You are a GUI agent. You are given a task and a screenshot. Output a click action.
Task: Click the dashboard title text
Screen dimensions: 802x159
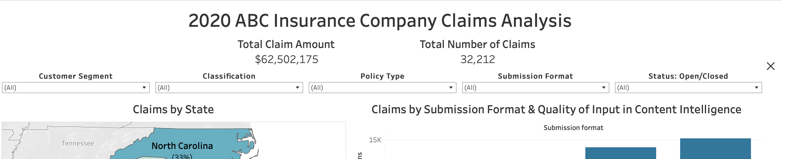tap(380, 21)
